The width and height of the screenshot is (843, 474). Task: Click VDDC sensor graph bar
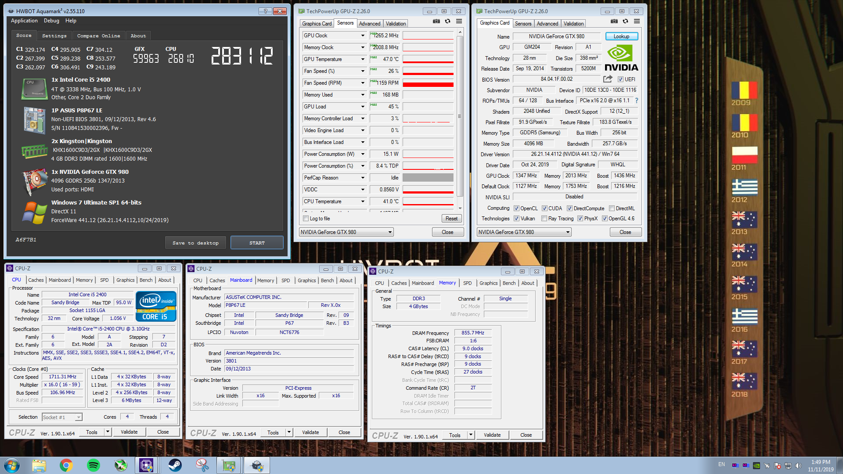tap(428, 190)
